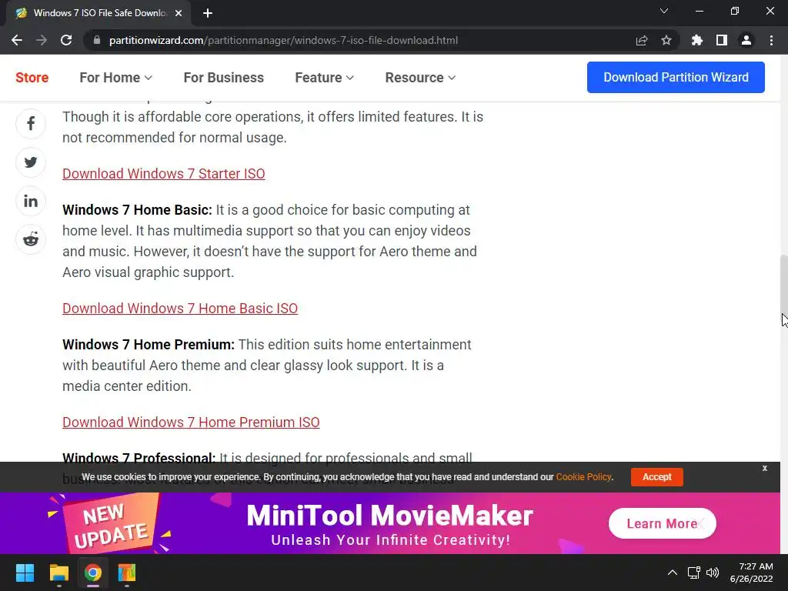Share page on Facebook icon

[31, 124]
